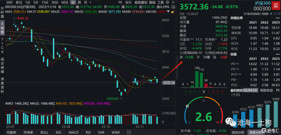Switch to the BOLL indicator tab
The height and width of the screenshot is (135, 281).
(44, 132)
